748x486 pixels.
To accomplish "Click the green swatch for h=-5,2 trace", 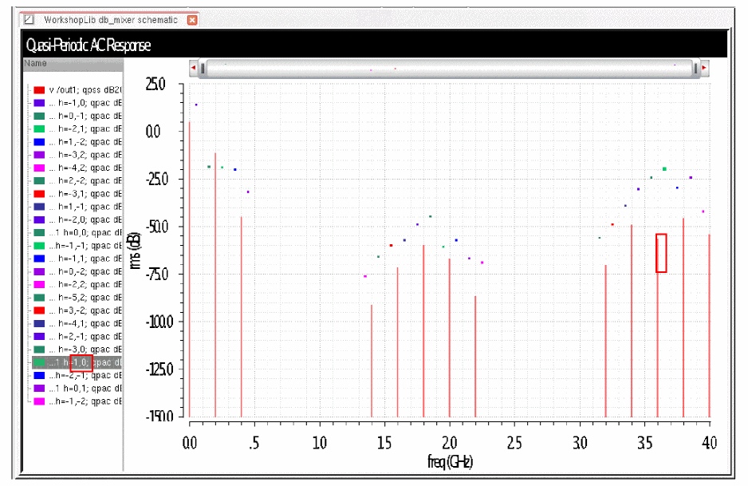I will click(x=39, y=298).
